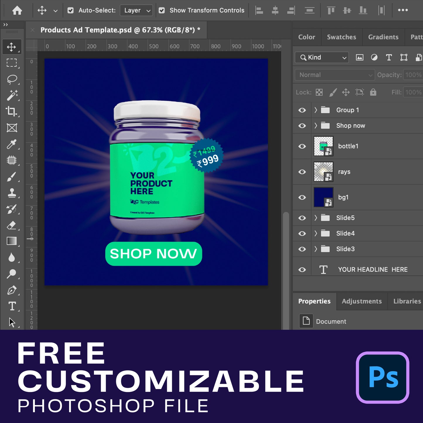This screenshot has height=423, width=423.
Task: Open the Normal blend mode dropdown
Action: (335, 75)
